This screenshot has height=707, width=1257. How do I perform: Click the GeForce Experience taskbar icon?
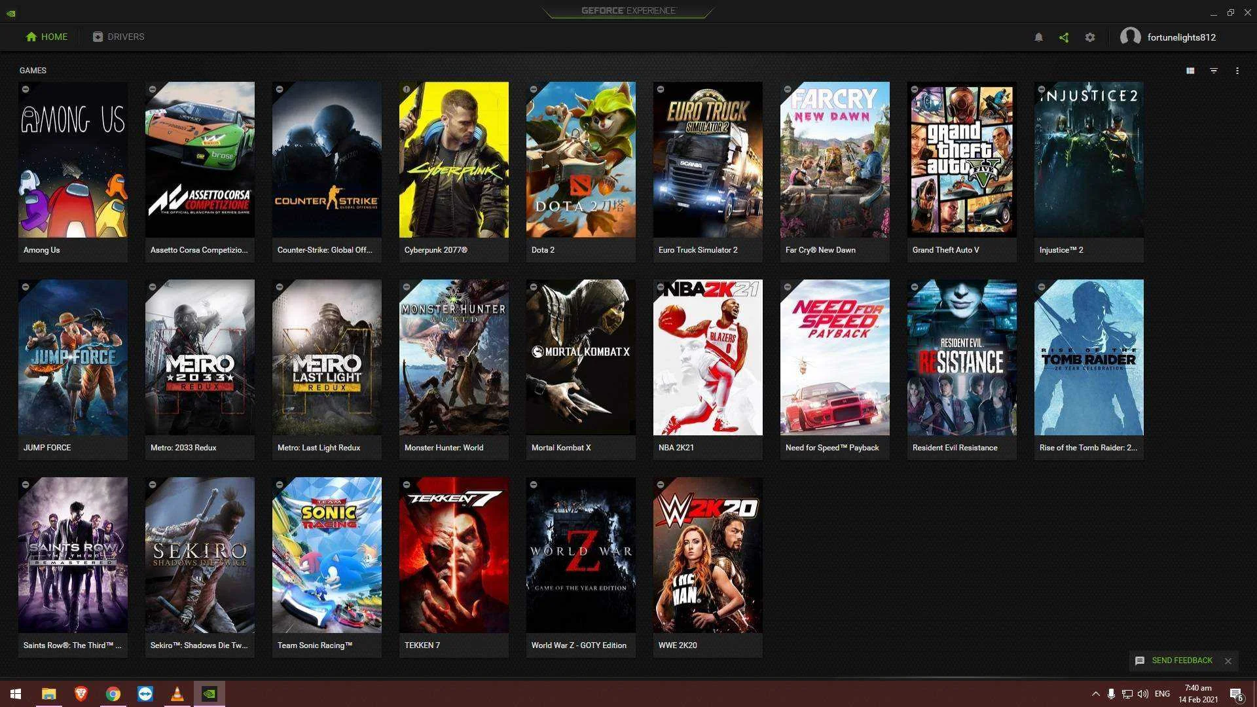[209, 694]
